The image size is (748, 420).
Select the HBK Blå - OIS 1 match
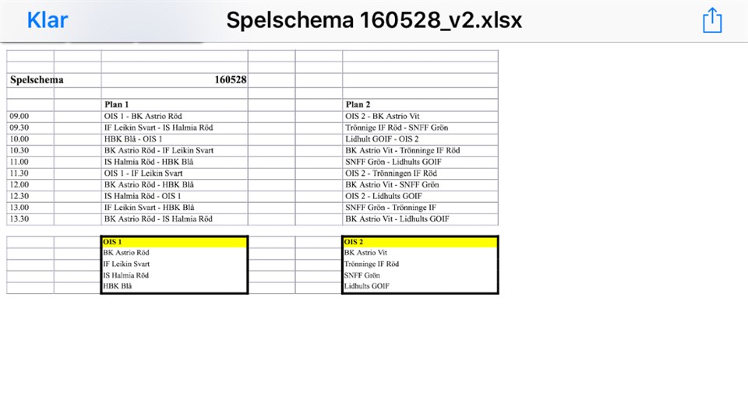(133, 139)
